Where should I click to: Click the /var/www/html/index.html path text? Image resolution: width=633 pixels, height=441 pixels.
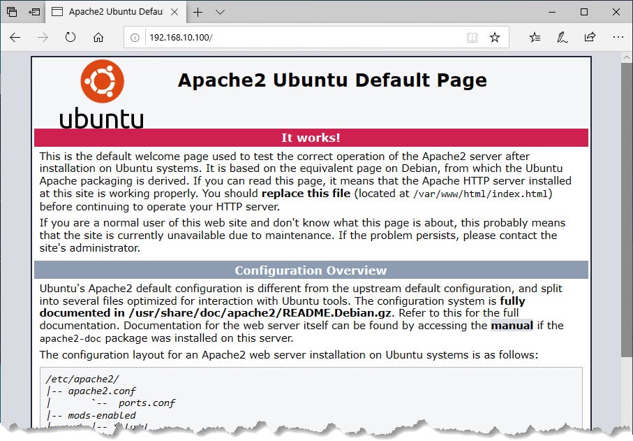(x=481, y=194)
